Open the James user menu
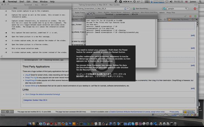The height and width of the screenshot is (127, 204). (x=193, y=2)
